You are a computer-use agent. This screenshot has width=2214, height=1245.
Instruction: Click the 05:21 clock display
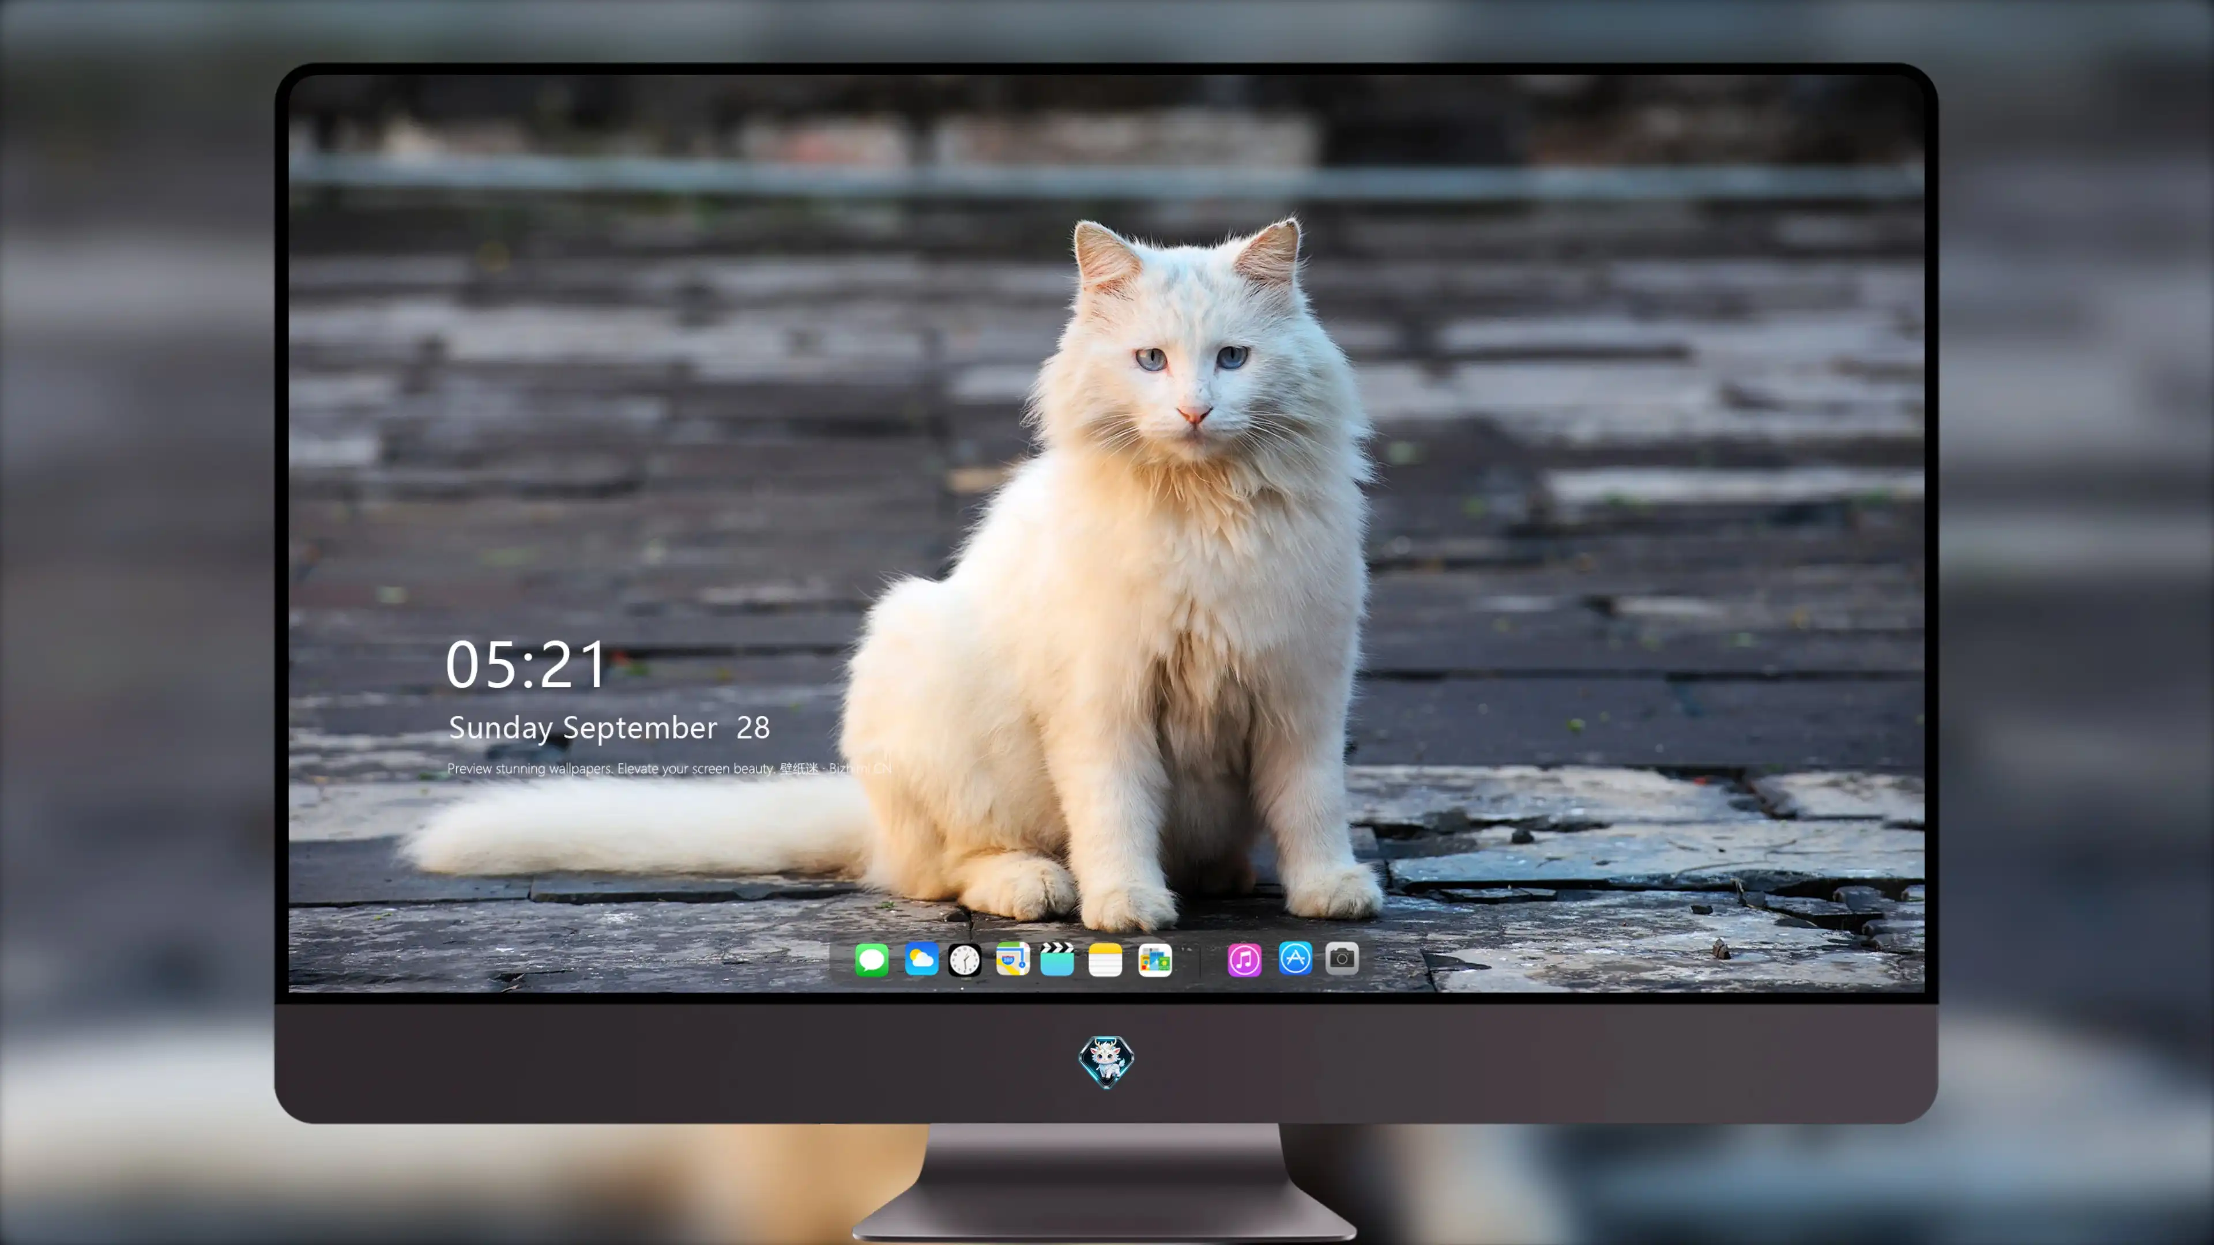(526, 665)
